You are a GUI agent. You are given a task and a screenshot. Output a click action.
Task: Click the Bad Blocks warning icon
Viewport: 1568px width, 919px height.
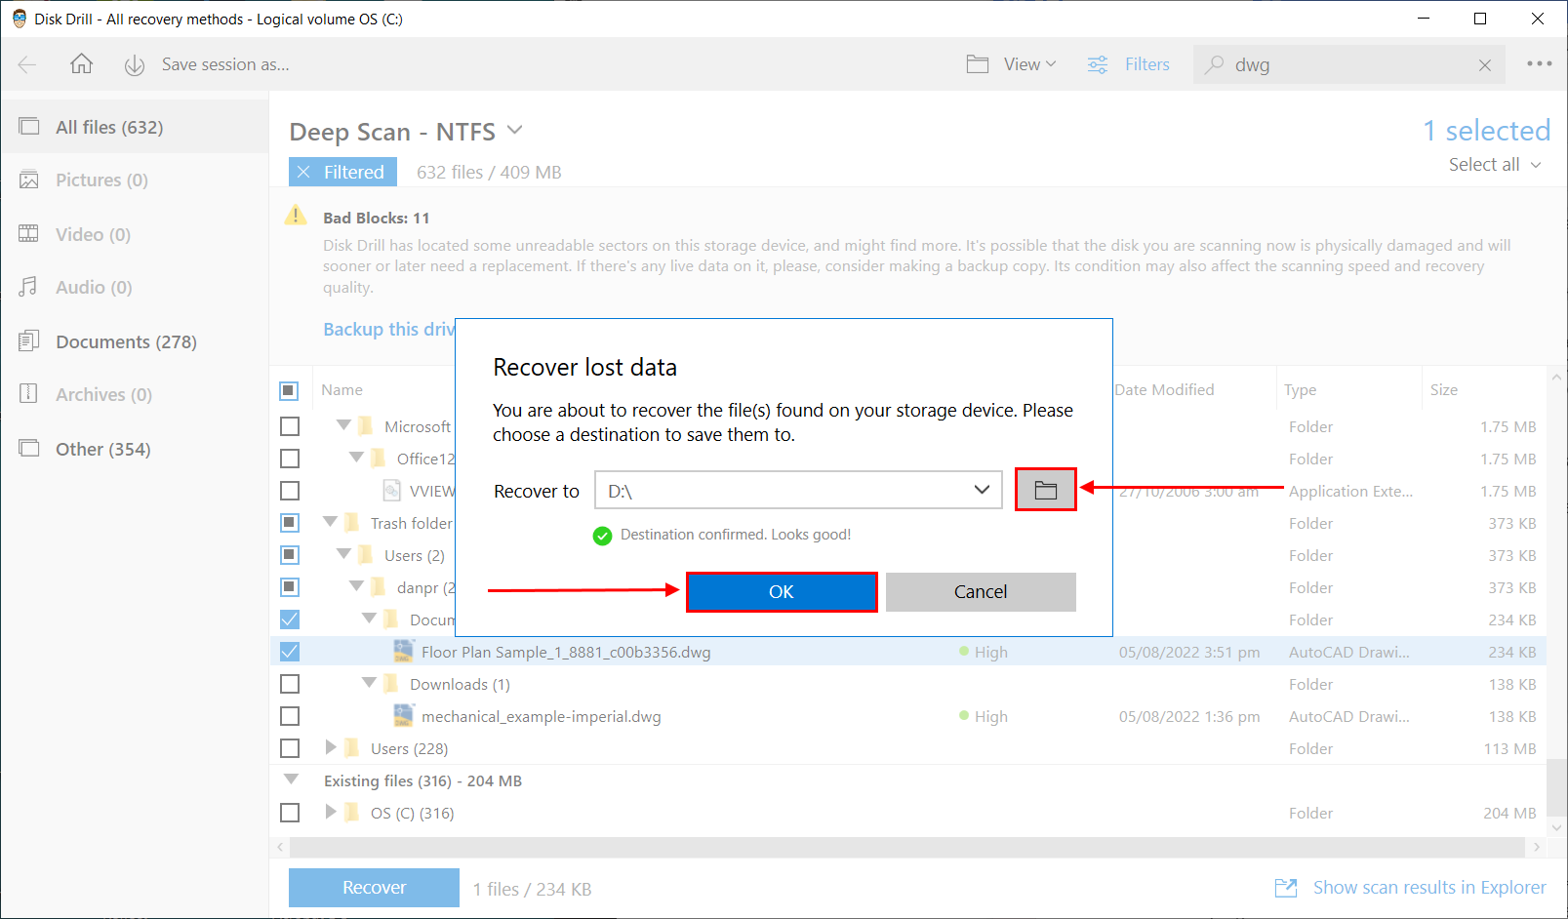tap(296, 216)
